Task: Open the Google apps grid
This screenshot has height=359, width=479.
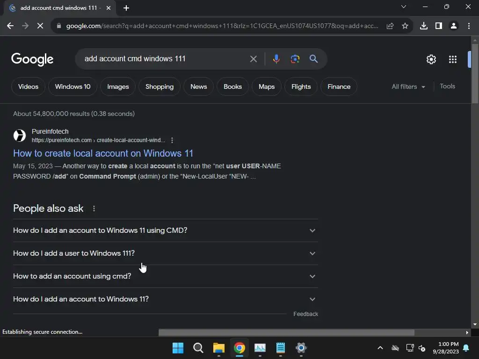Action: point(453,59)
